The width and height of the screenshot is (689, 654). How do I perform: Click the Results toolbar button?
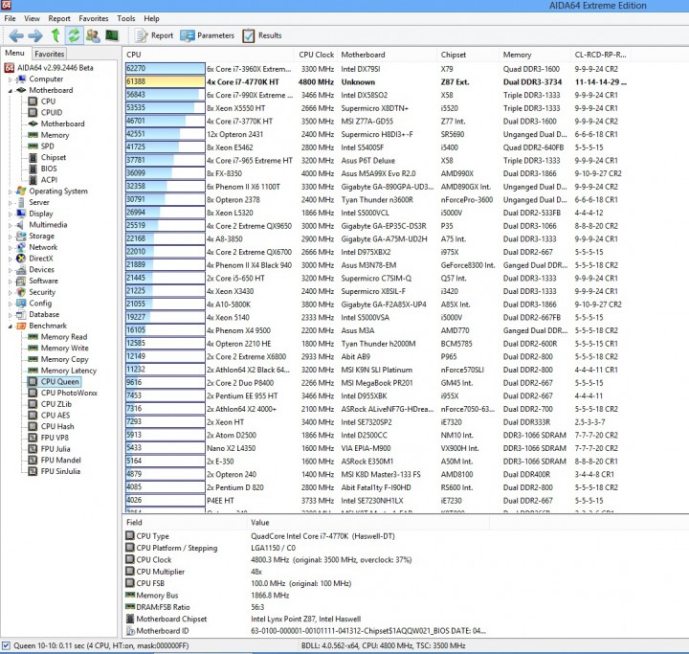pyautogui.click(x=262, y=35)
